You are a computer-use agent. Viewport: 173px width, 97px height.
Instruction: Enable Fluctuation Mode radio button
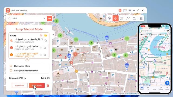coord(11,66)
